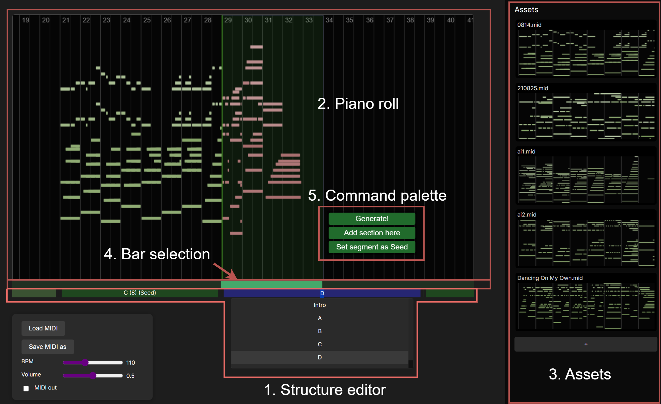Click the plus icon to add asset
The image size is (661, 404).
tap(585, 344)
